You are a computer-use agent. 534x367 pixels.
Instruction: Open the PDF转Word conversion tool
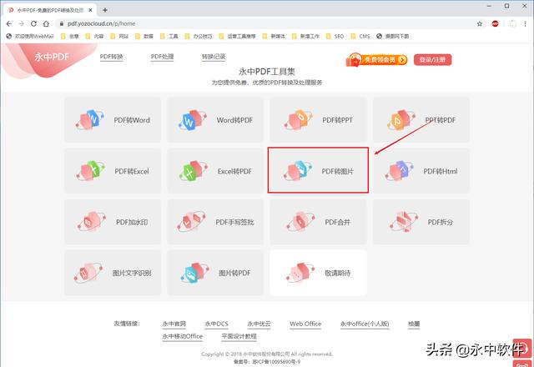(x=113, y=120)
